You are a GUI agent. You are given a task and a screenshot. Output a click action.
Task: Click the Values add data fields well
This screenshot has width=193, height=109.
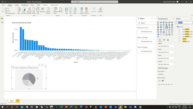point(166,58)
